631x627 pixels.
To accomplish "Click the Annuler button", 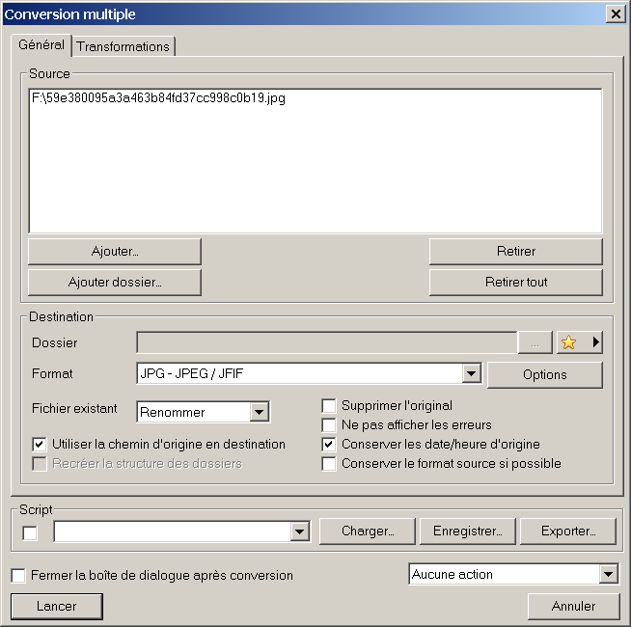I will click(573, 606).
